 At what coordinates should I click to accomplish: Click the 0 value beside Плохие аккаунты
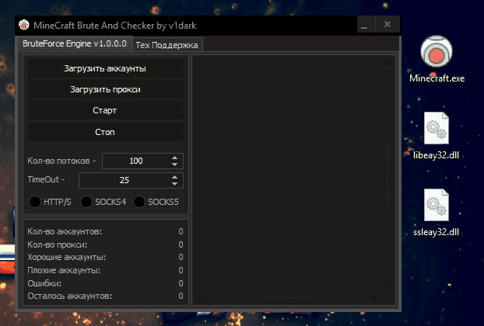(181, 270)
